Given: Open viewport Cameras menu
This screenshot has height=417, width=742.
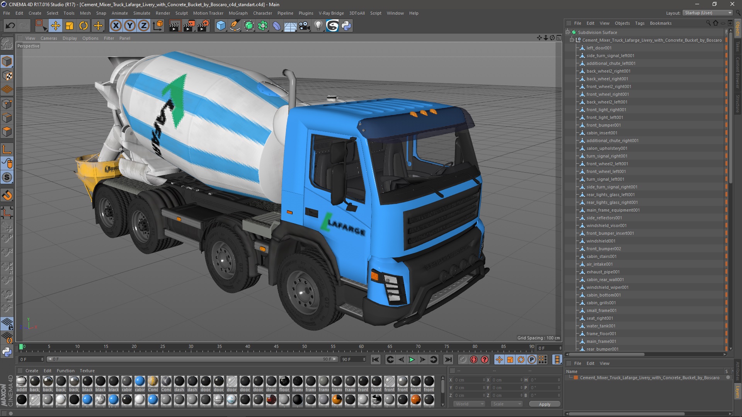Looking at the screenshot, I should coord(49,38).
